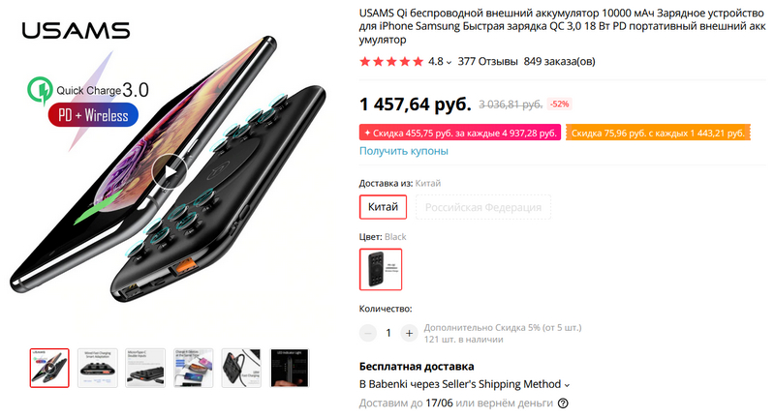Select the Российская Федерация shipping option

pyautogui.click(x=482, y=207)
